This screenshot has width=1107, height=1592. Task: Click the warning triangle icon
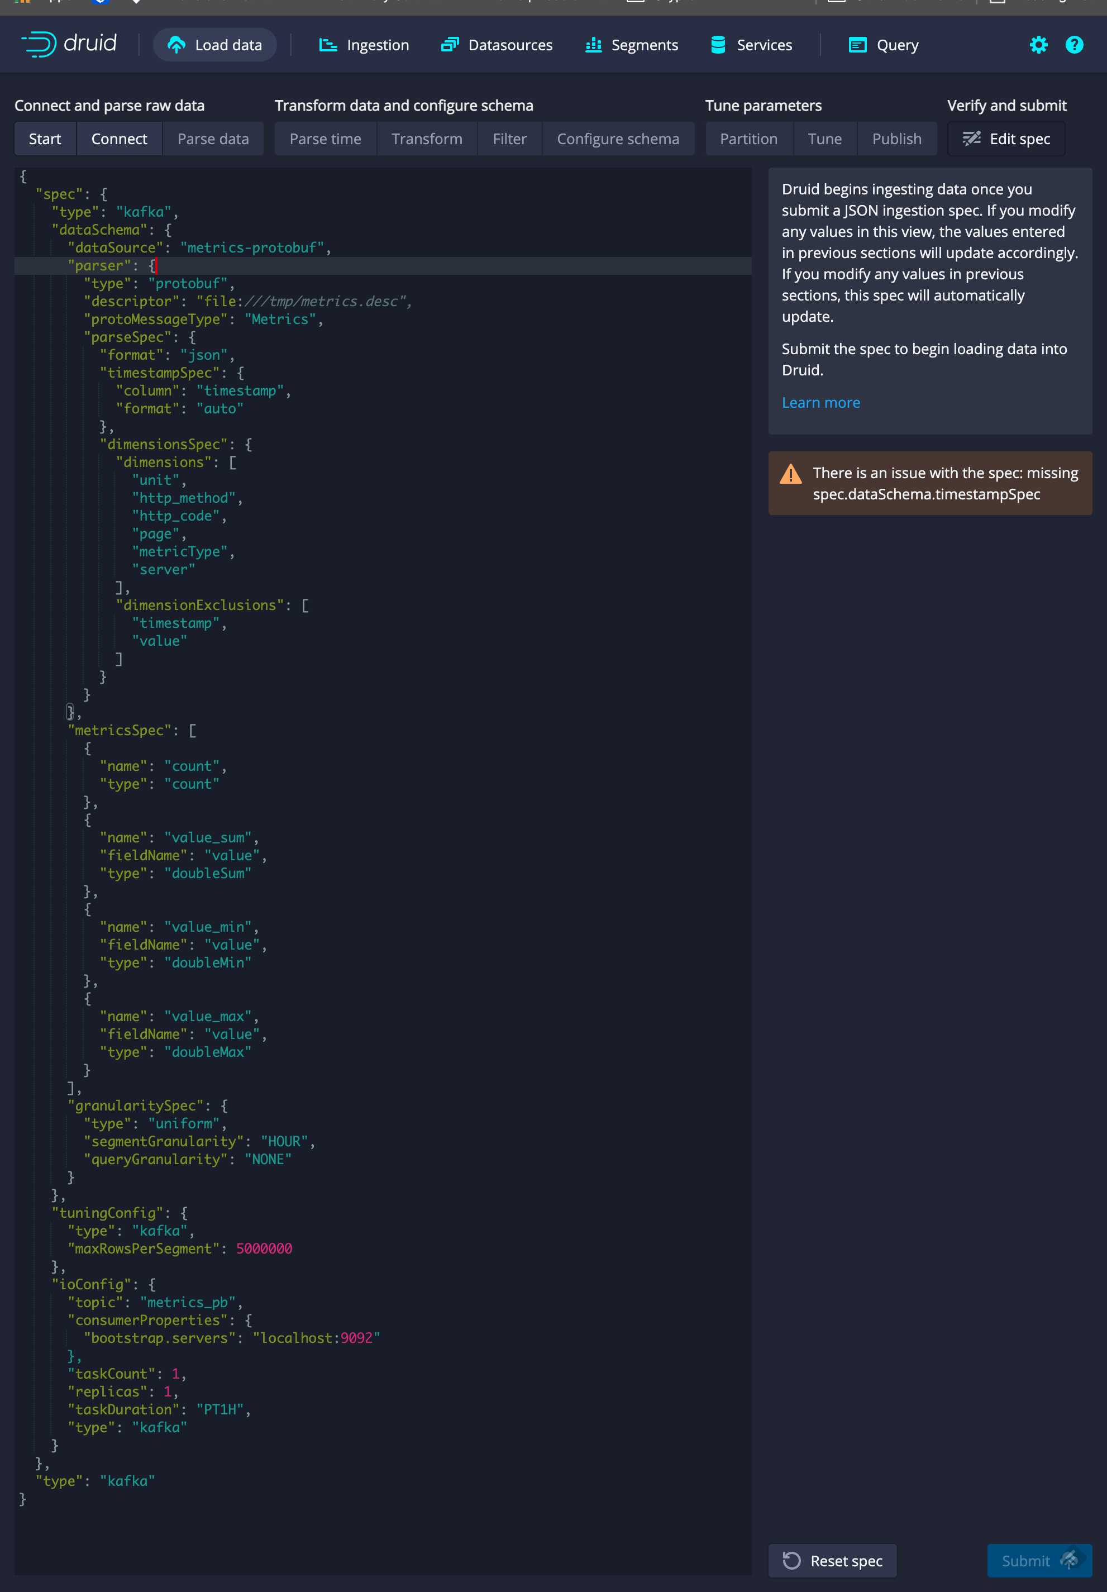click(x=790, y=475)
